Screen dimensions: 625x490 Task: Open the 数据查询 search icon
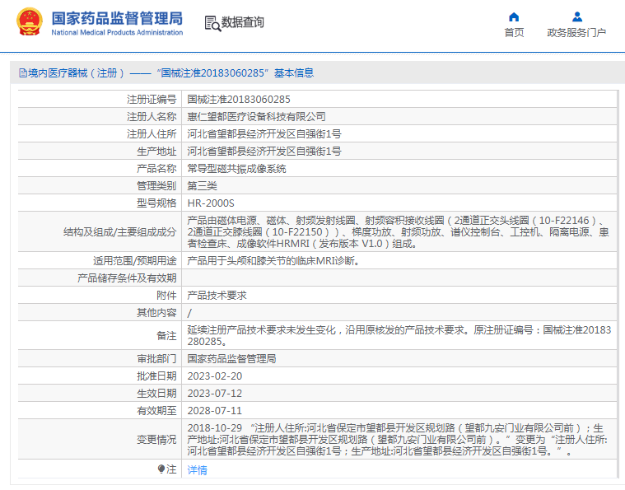[212, 23]
